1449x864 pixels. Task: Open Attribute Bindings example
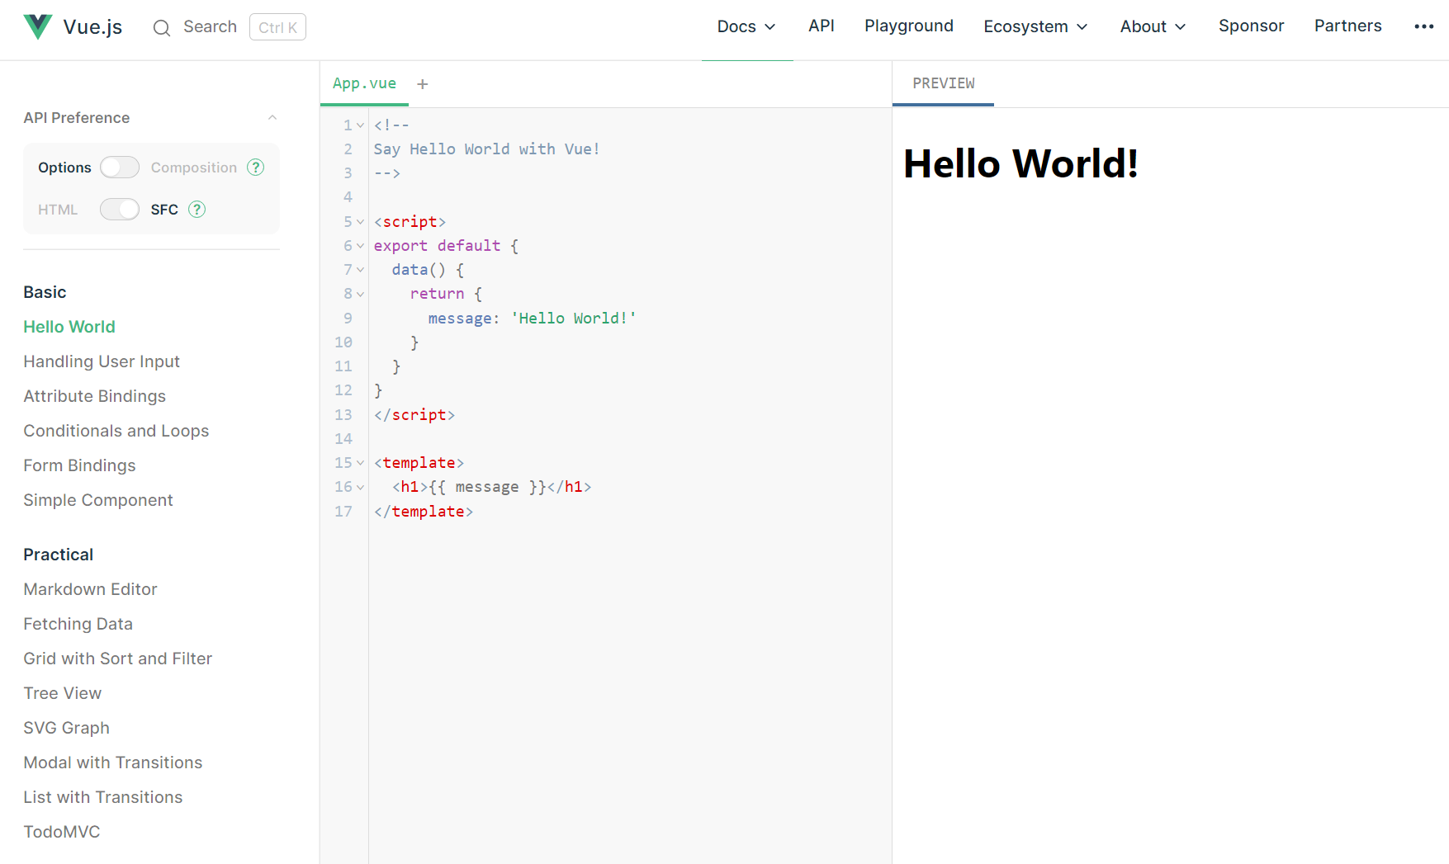pos(94,396)
